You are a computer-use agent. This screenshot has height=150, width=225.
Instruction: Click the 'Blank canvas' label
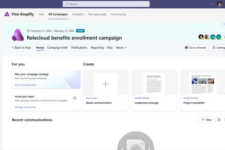tap(92, 98)
